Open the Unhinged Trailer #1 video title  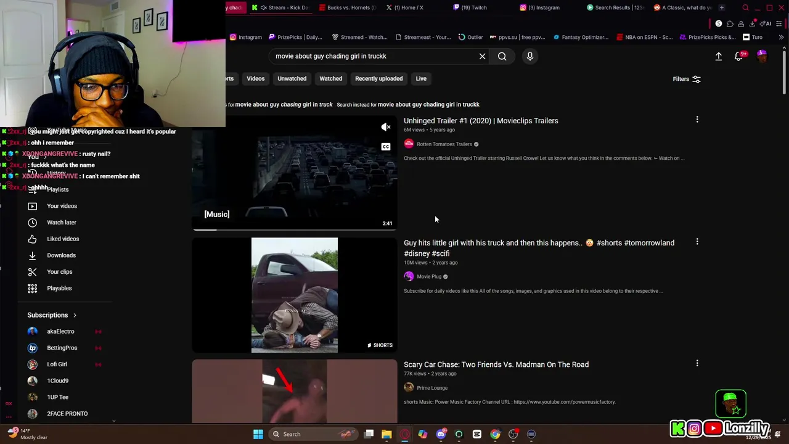[x=481, y=121]
